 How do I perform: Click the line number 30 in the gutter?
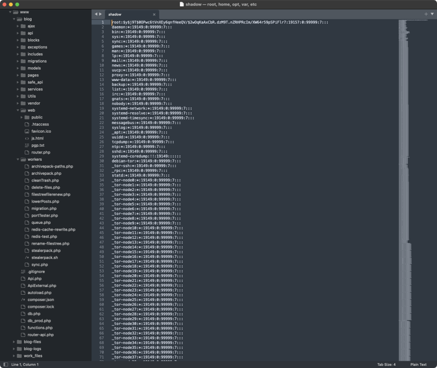pos(102,161)
